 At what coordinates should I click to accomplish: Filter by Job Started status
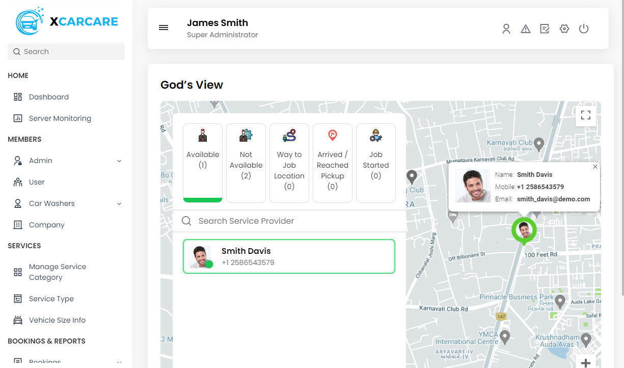376,162
